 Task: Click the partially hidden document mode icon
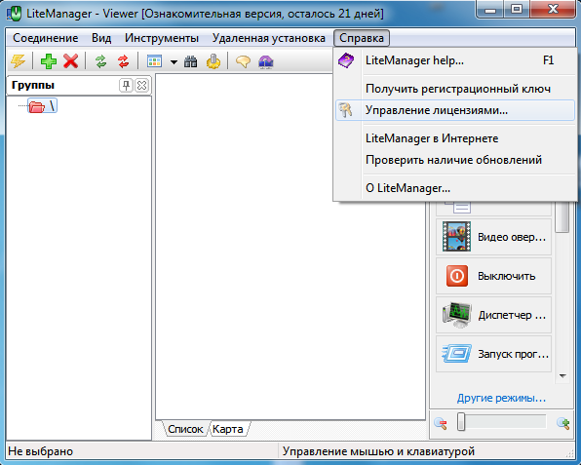click(458, 208)
